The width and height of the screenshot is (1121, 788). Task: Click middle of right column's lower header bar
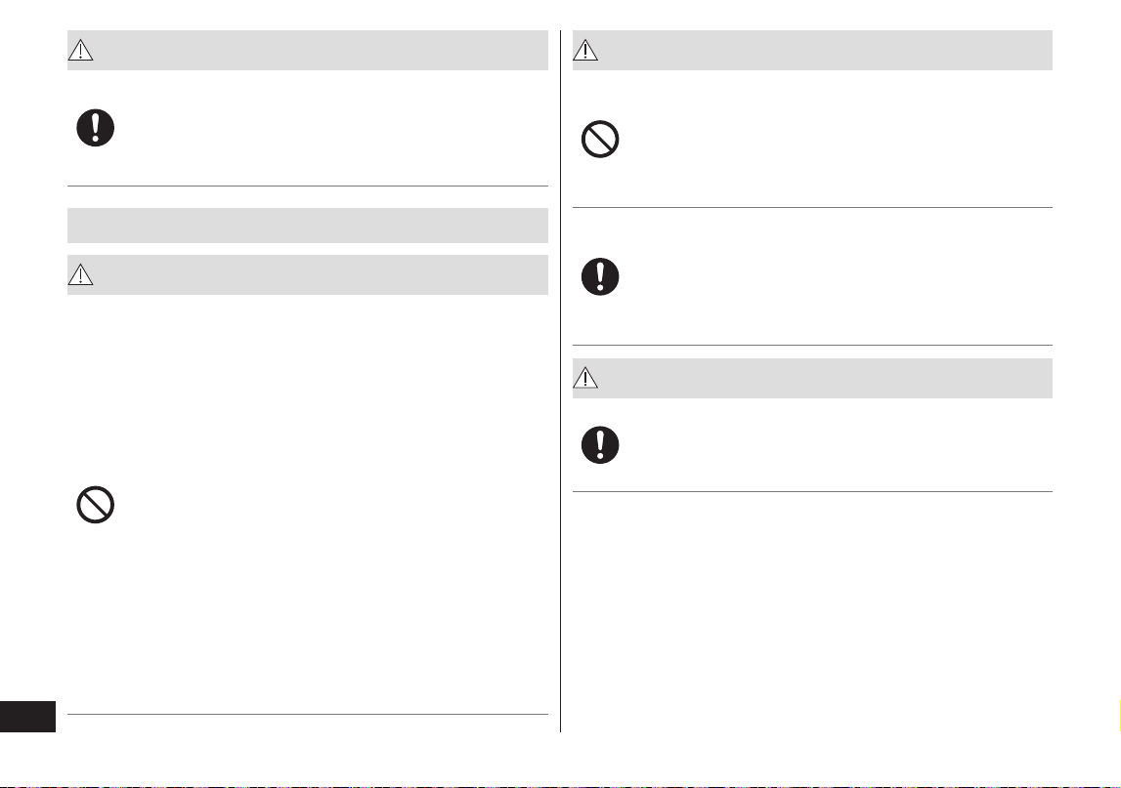(812, 378)
